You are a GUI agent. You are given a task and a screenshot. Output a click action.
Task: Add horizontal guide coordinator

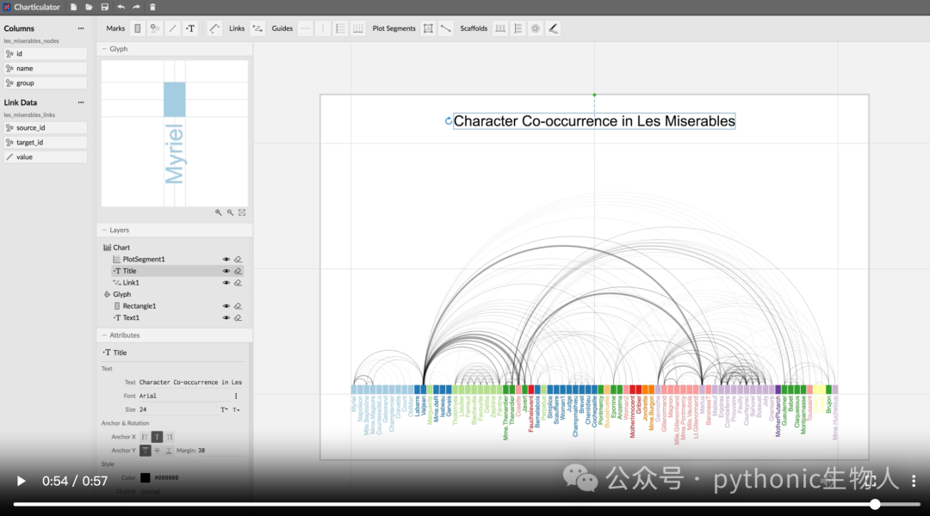(340, 28)
